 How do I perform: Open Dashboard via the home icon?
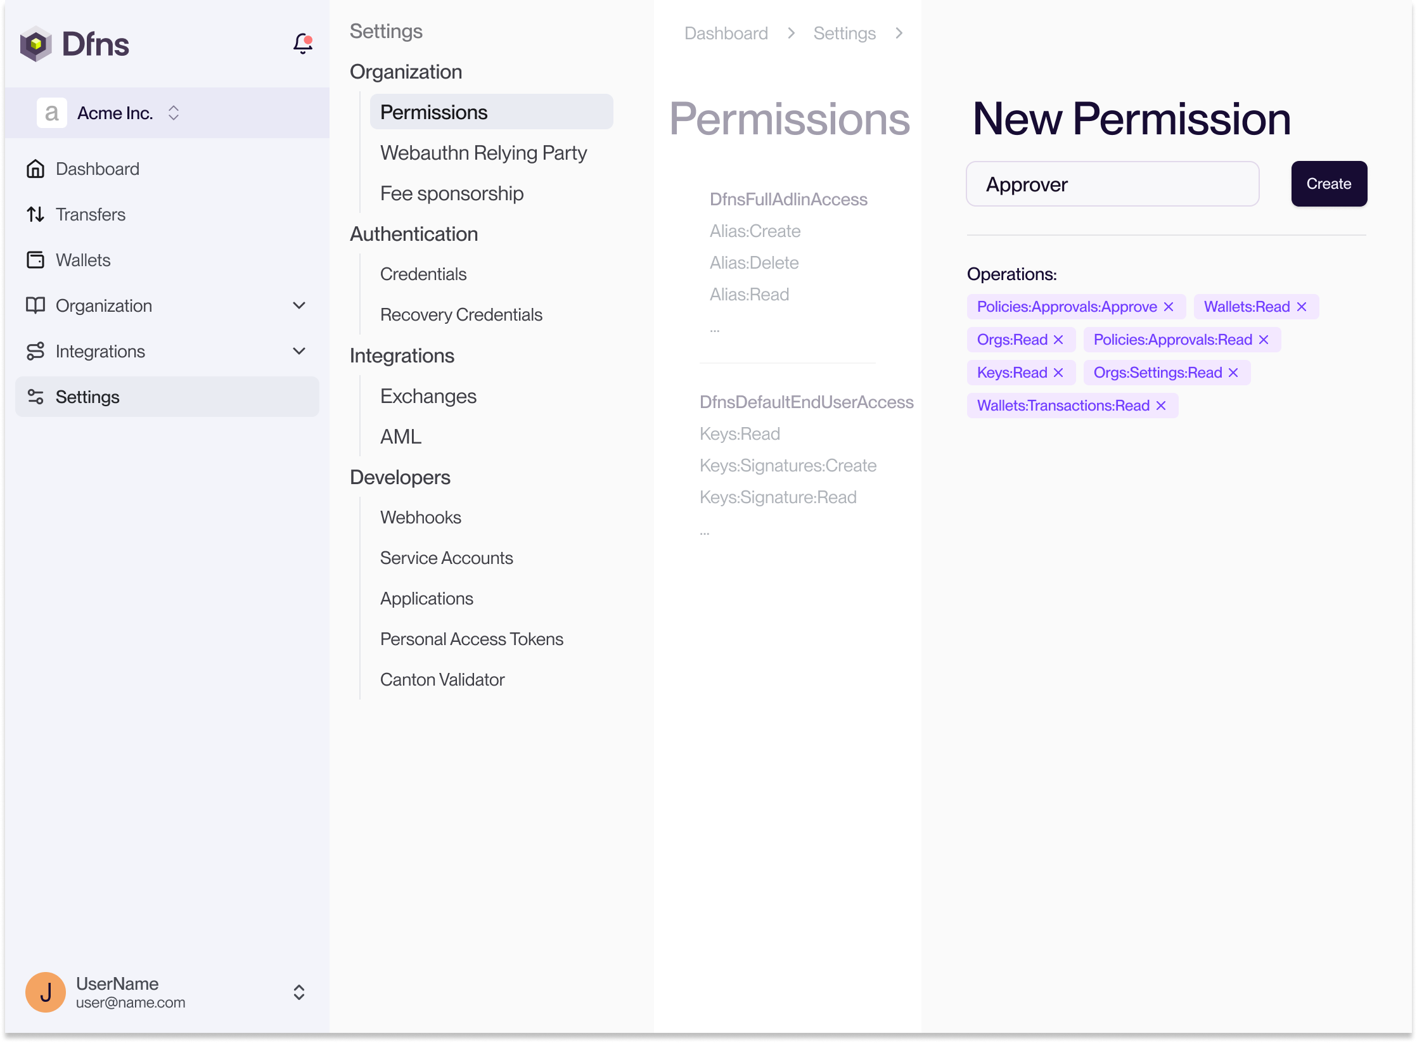click(35, 169)
